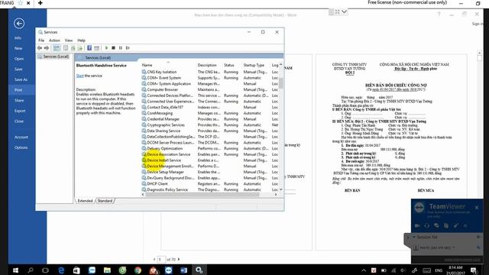Open Info in Word backstage menu
This screenshot has width=489, height=275.
click(18, 38)
